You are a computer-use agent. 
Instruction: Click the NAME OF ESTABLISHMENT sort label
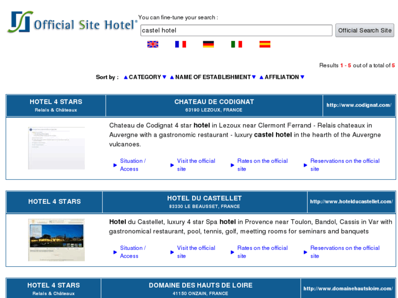(x=213, y=77)
